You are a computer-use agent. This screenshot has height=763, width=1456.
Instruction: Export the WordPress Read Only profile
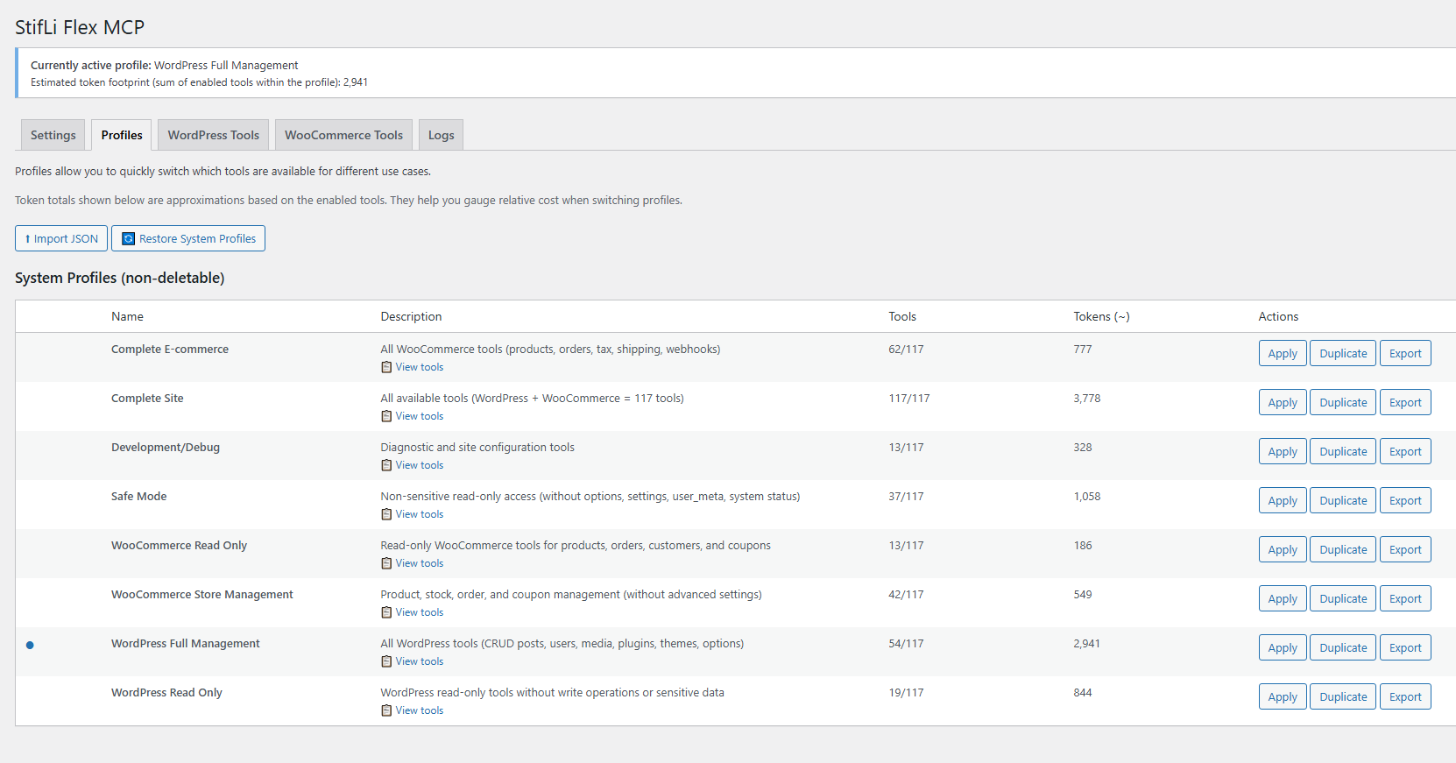[x=1405, y=697]
